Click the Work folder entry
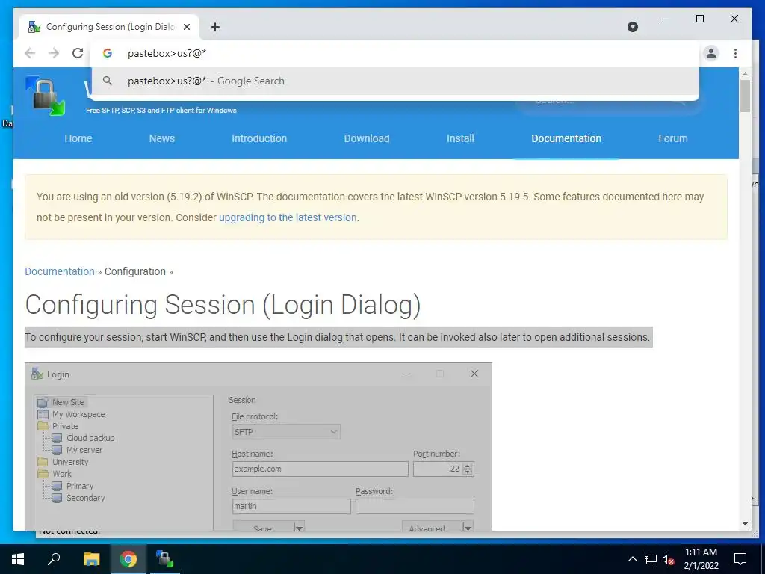This screenshot has height=574, width=765. point(61,474)
